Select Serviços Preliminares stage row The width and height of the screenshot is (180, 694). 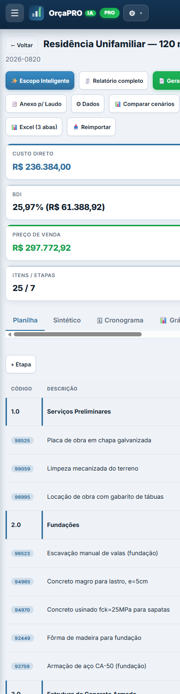(93, 411)
